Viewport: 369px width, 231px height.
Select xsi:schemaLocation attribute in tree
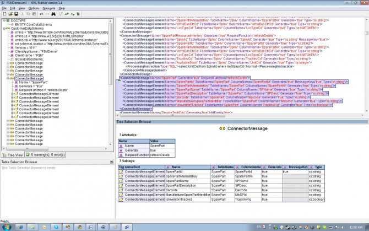pyautogui.click(x=62, y=44)
